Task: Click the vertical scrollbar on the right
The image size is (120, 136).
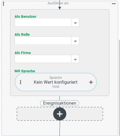Action: [119, 88]
